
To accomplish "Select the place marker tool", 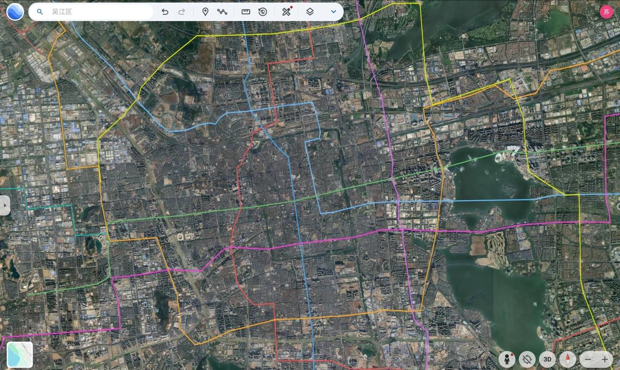I will [205, 11].
